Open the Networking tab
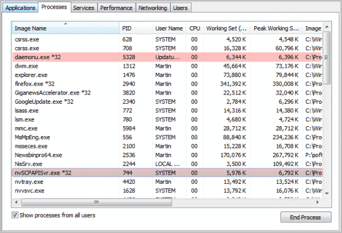The image size is (342, 233). pos(153,8)
